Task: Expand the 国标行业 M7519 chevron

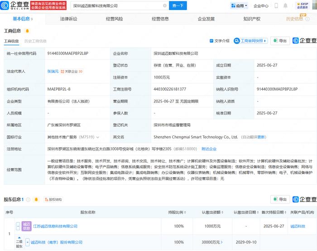Action: [98, 137]
